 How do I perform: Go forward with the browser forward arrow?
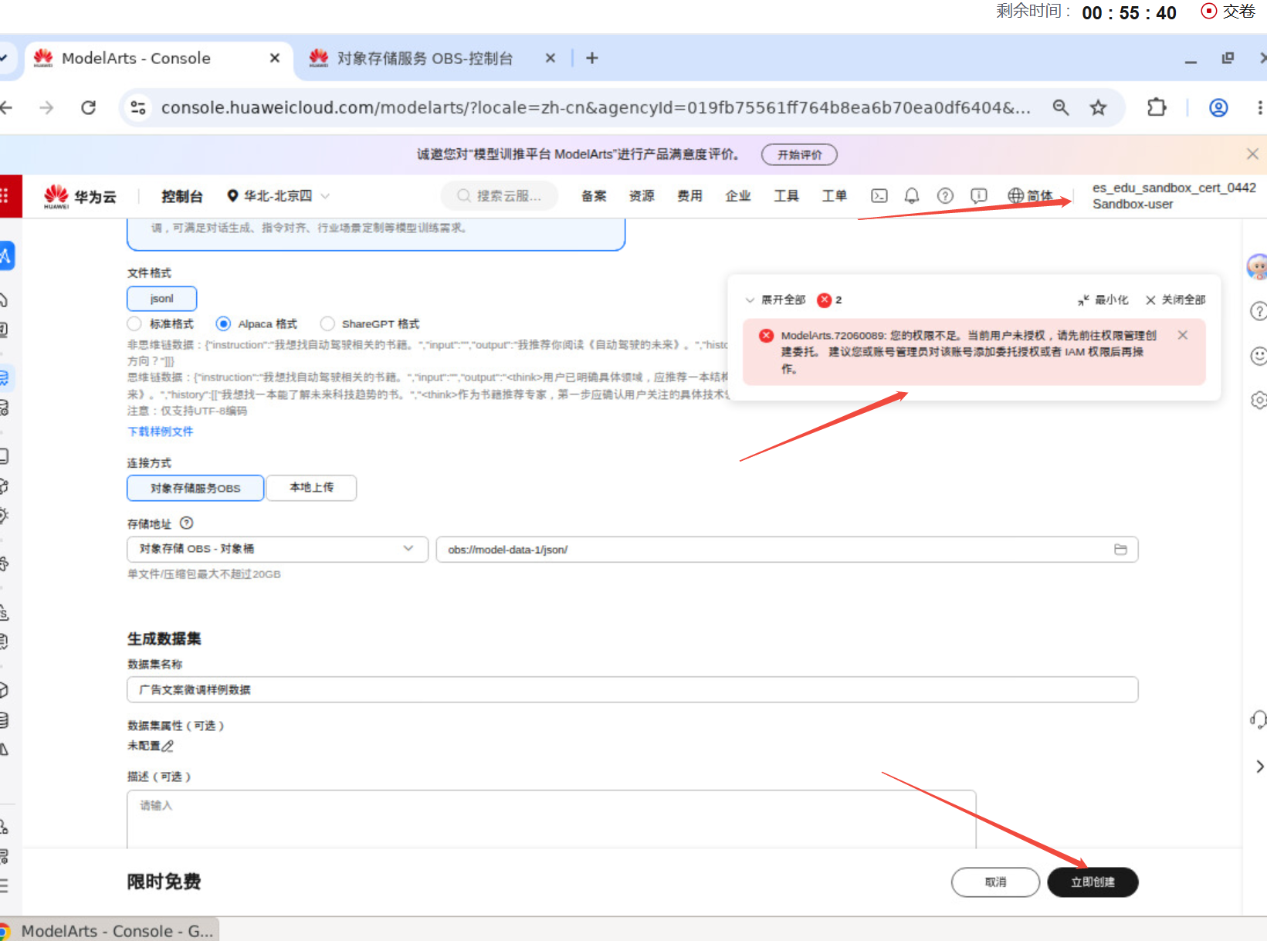[x=46, y=107]
